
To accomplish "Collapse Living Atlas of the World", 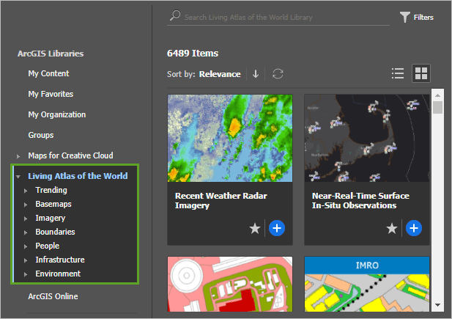I will click(x=18, y=177).
